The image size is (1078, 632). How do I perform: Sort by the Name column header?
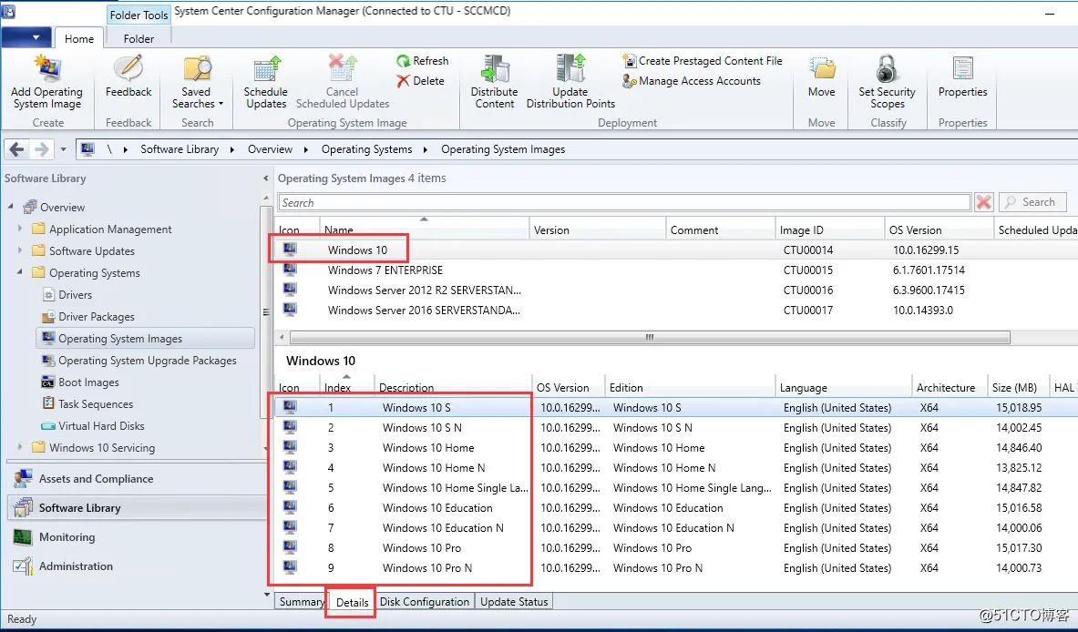[x=425, y=229]
